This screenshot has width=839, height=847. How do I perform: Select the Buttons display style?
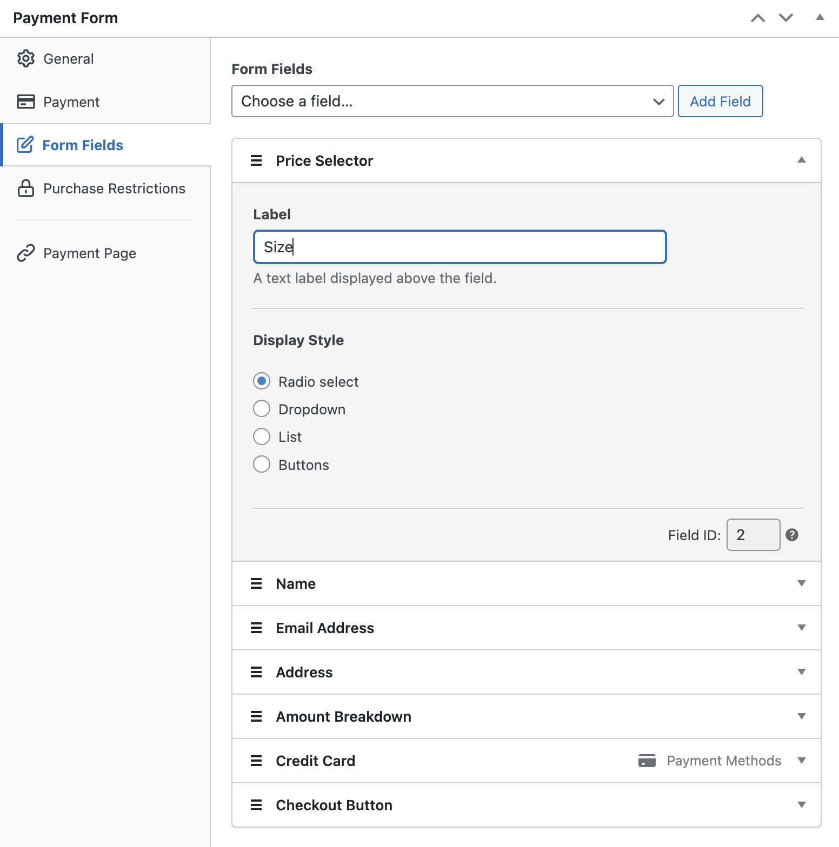click(x=262, y=464)
